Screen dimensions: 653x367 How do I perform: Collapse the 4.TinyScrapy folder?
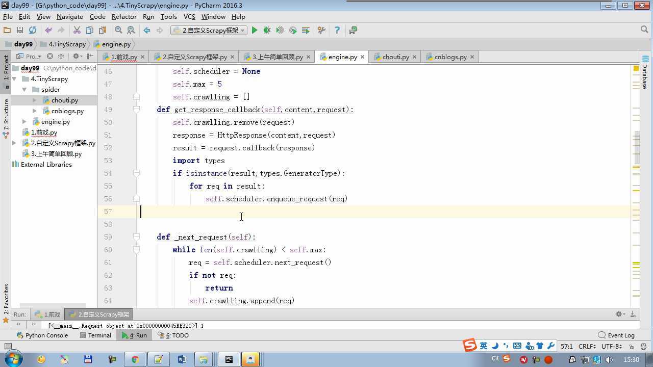[x=14, y=79]
